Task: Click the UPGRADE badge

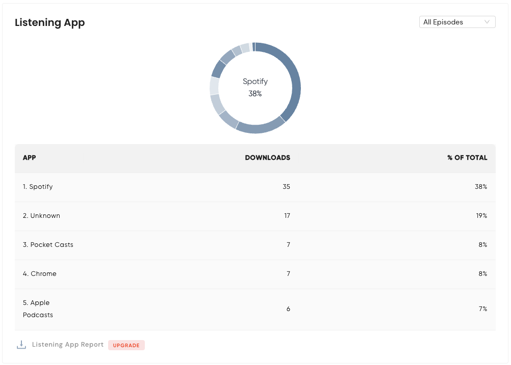Action: (126, 345)
